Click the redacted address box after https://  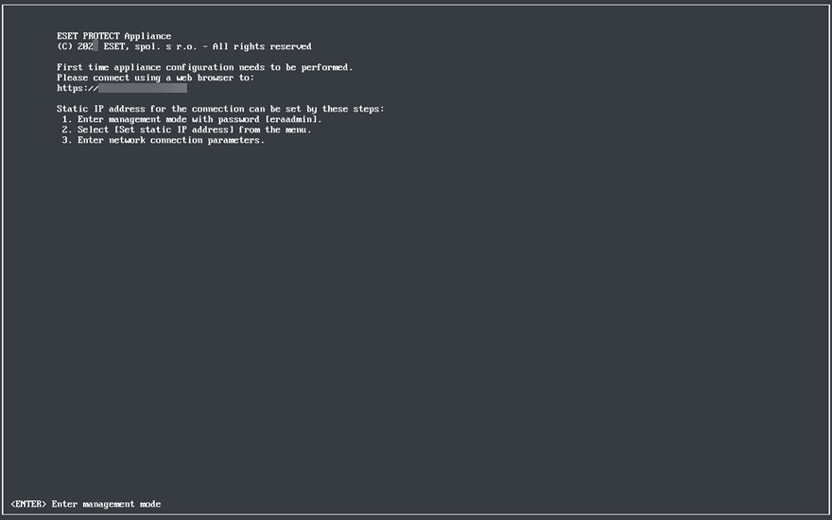pos(143,88)
